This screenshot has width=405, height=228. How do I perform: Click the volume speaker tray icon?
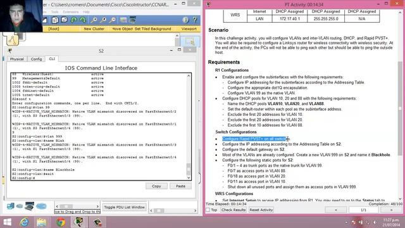coord(375,222)
